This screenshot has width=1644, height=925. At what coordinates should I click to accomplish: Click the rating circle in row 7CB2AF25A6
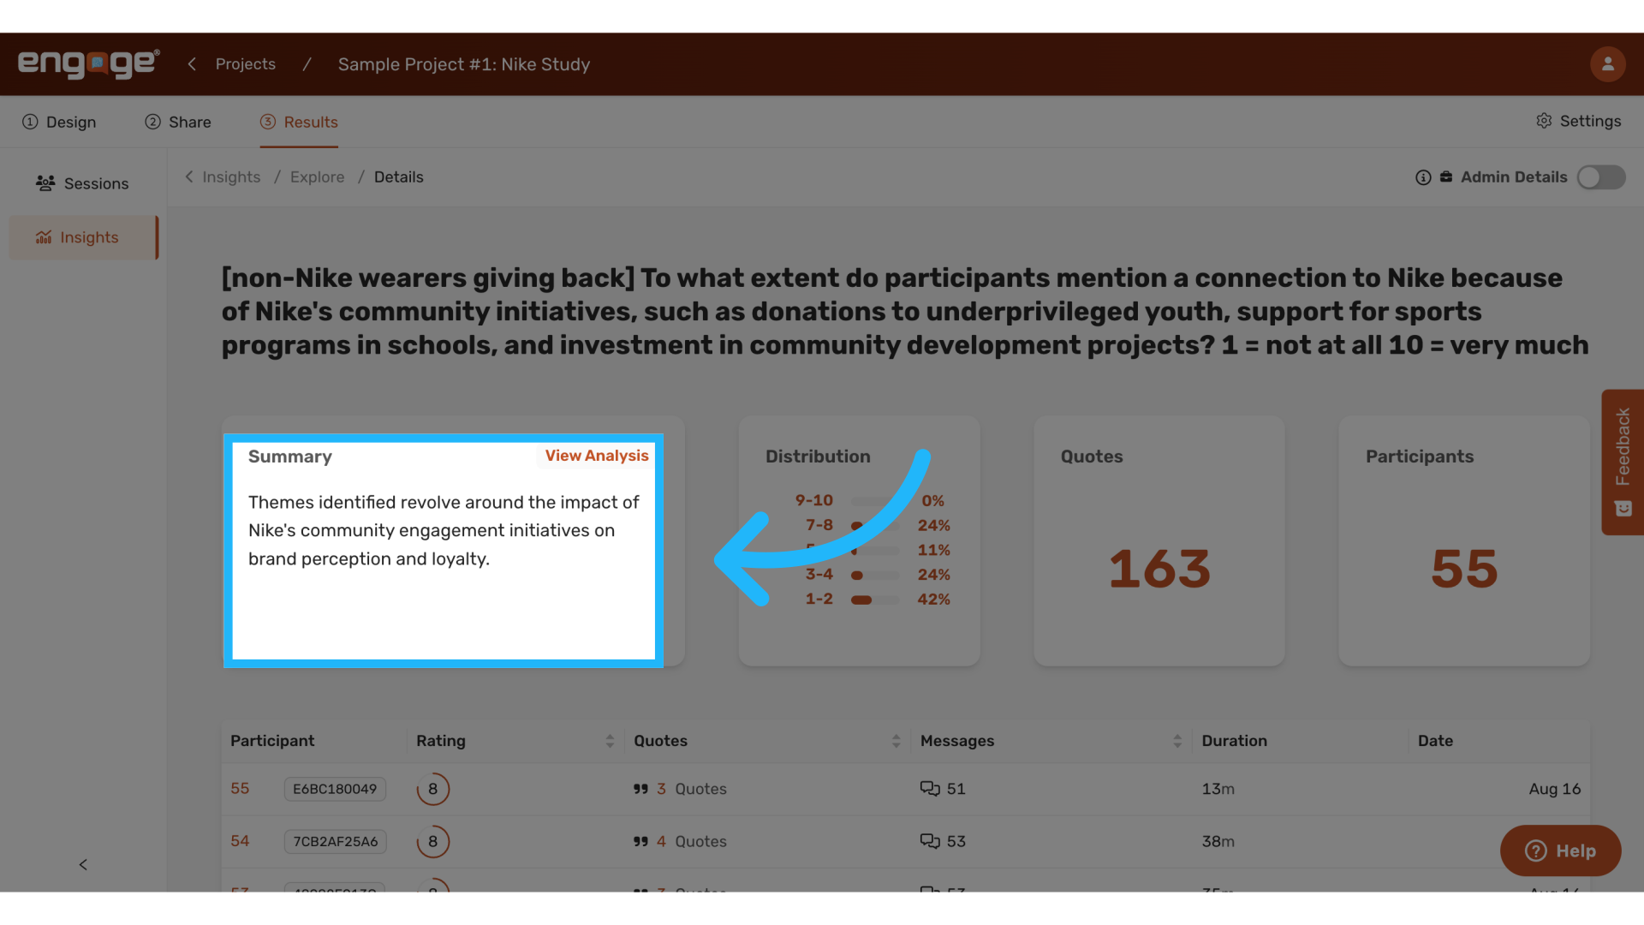pyautogui.click(x=433, y=841)
